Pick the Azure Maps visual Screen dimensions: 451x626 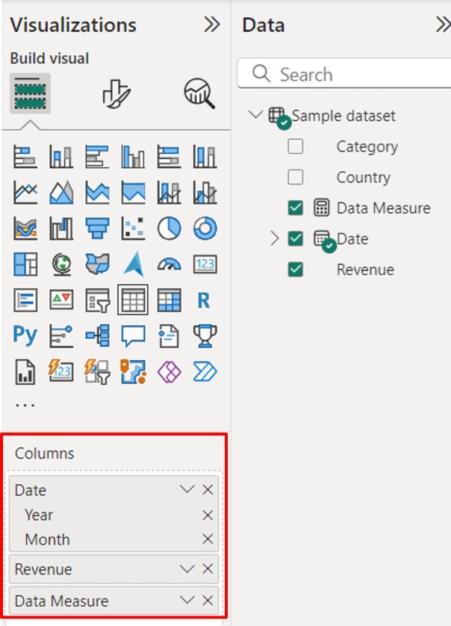[x=134, y=264]
